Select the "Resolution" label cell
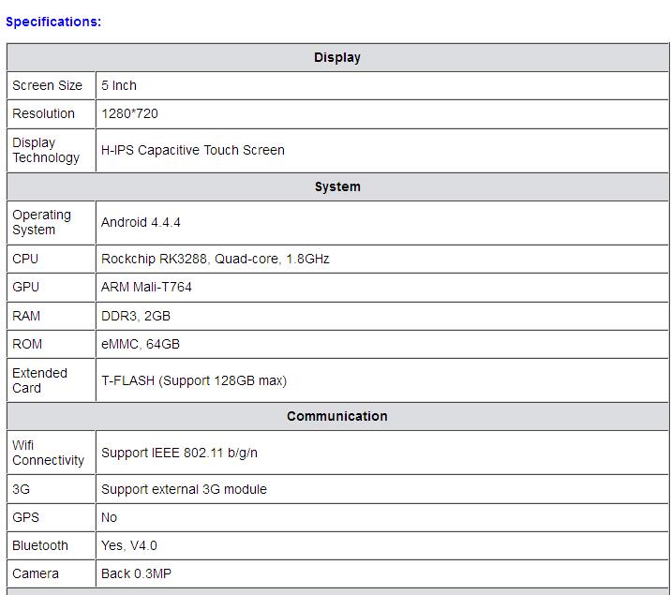 tap(51, 113)
